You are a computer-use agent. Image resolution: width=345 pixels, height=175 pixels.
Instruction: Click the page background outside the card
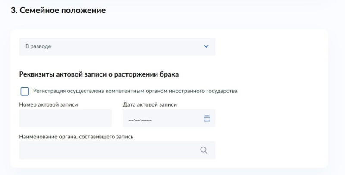(220, 11)
